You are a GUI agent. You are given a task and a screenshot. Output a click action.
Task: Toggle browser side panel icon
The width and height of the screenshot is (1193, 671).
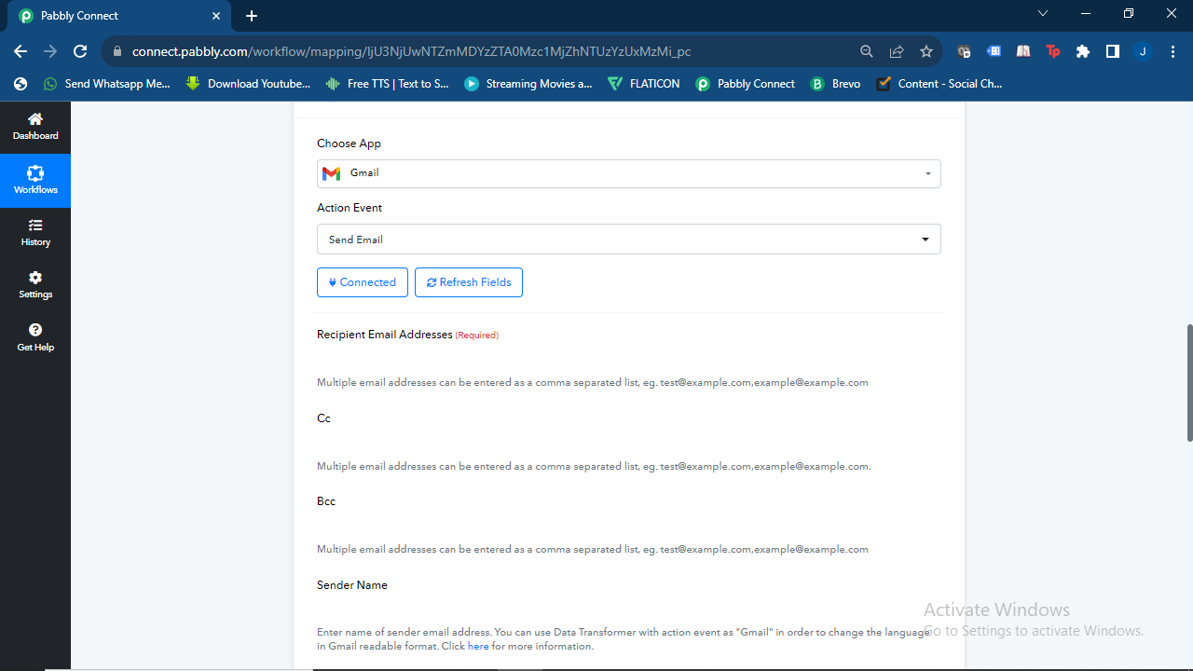coord(1112,51)
